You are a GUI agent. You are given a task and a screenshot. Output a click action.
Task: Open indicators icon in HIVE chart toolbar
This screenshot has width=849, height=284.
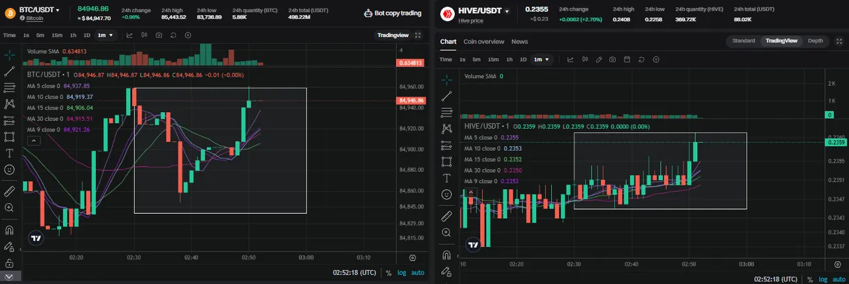[x=570, y=59]
